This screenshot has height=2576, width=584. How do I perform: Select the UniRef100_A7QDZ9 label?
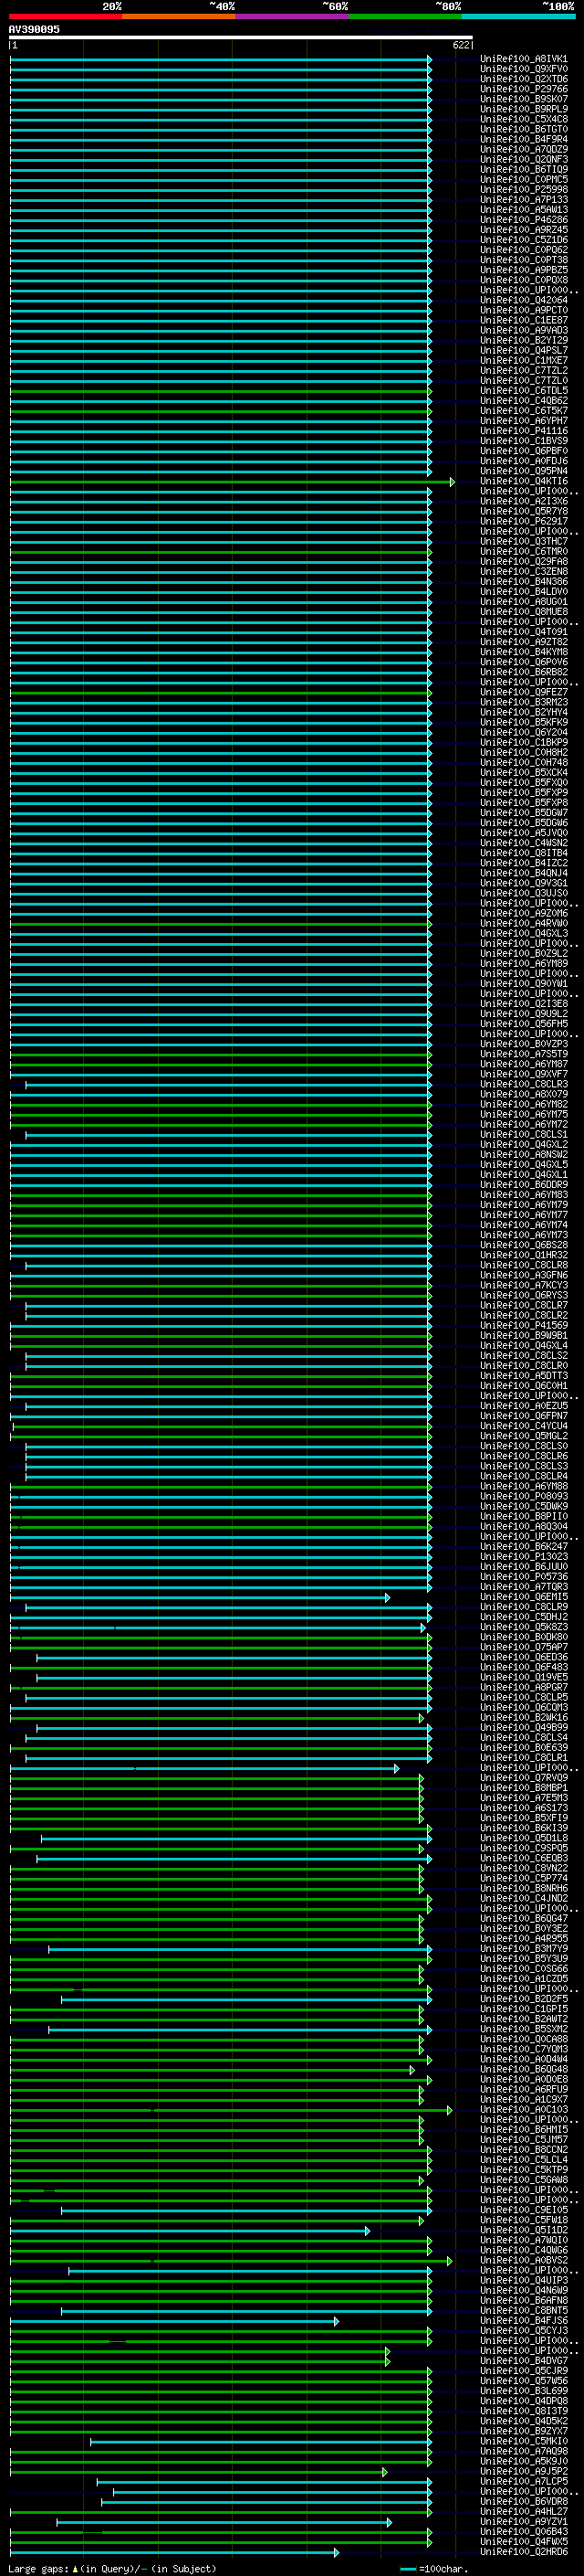point(523,149)
